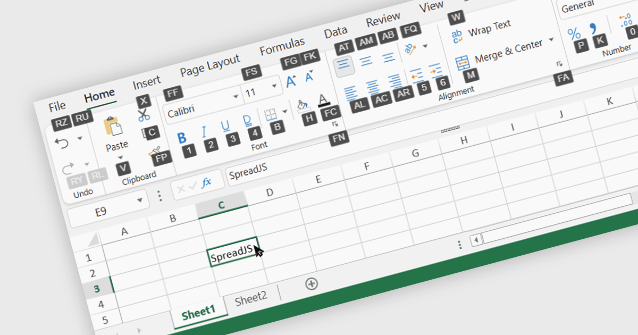This screenshot has width=638, height=335.
Task: Select the cell containing SpreadJS
Action: (234, 252)
